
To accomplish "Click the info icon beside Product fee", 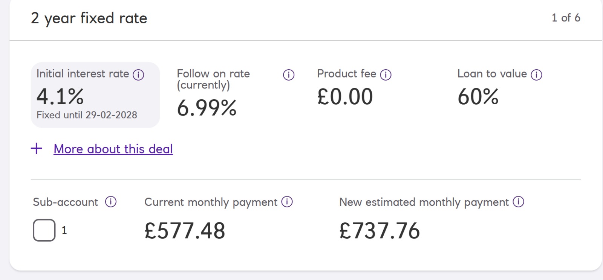I will [386, 75].
